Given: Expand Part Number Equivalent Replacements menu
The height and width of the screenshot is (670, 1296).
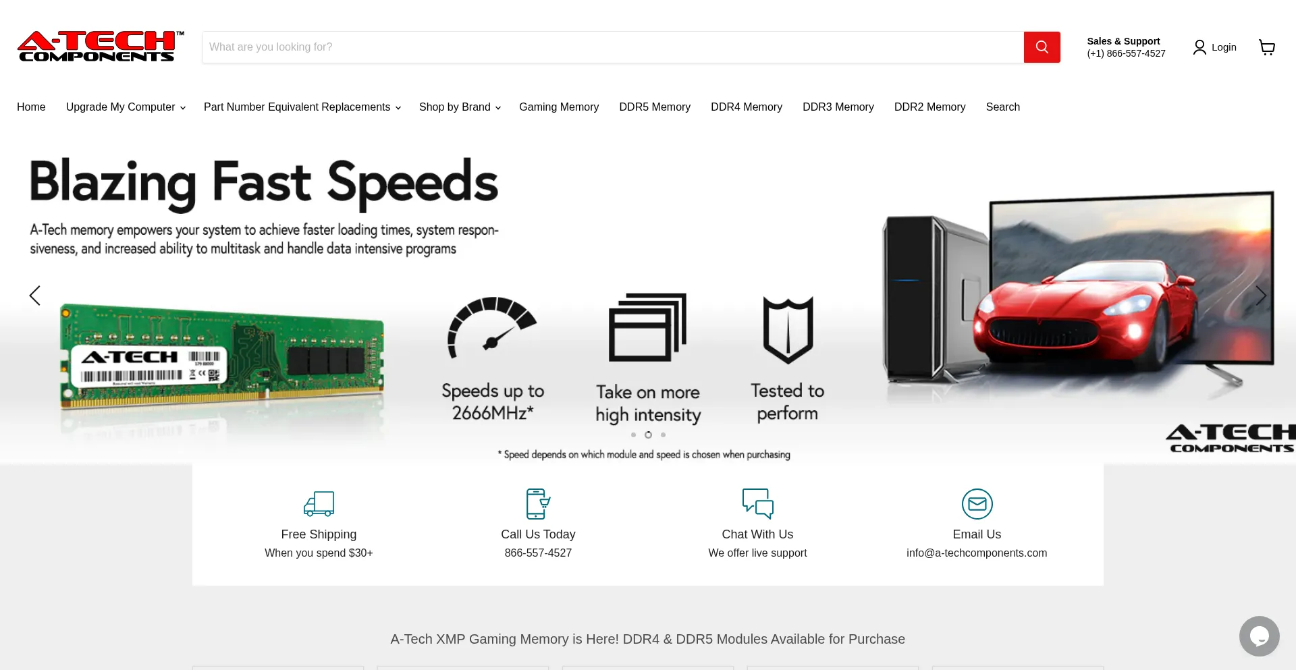Looking at the screenshot, I should point(302,107).
